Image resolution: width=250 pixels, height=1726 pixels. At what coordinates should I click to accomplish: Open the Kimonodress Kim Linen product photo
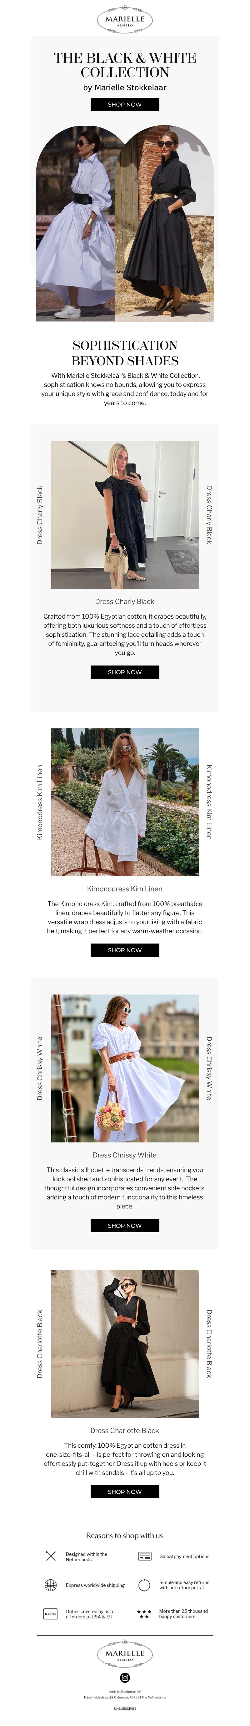tap(125, 802)
